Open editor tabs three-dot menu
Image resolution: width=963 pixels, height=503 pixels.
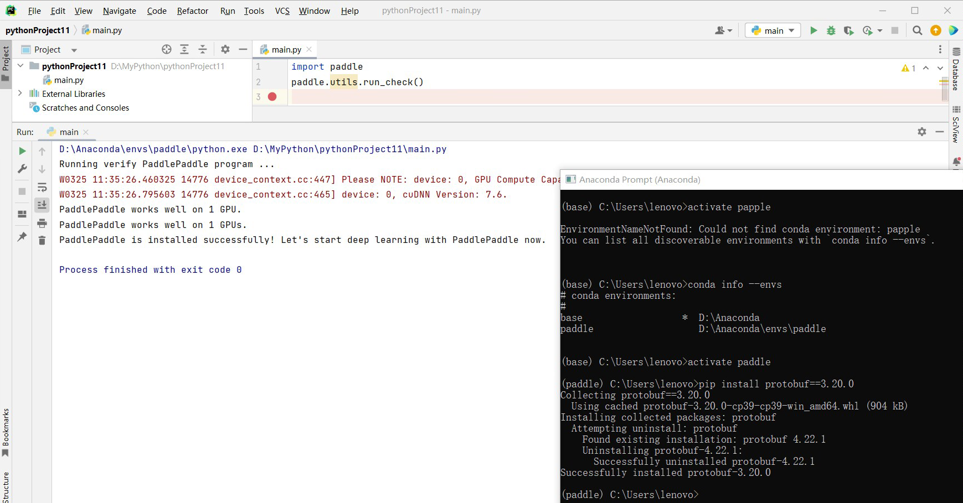pos(940,49)
